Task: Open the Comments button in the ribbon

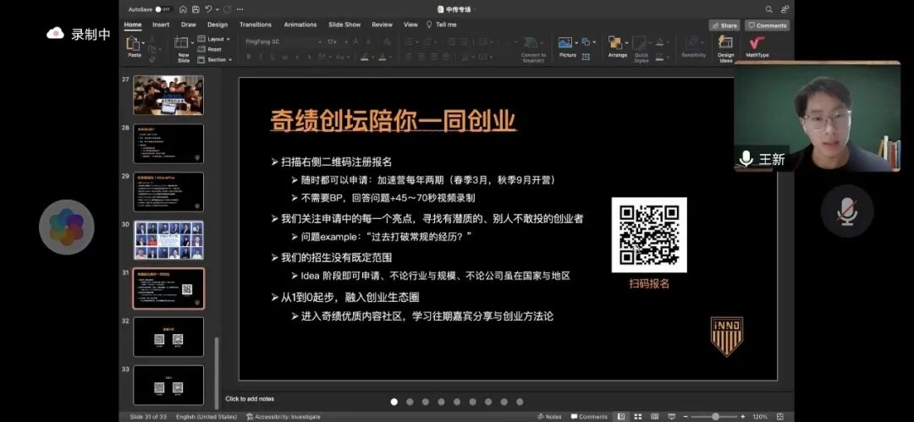Action: point(767,25)
